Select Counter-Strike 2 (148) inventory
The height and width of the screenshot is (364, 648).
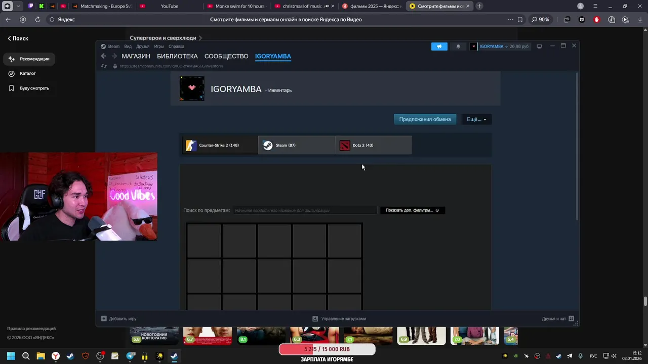point(220,145)
